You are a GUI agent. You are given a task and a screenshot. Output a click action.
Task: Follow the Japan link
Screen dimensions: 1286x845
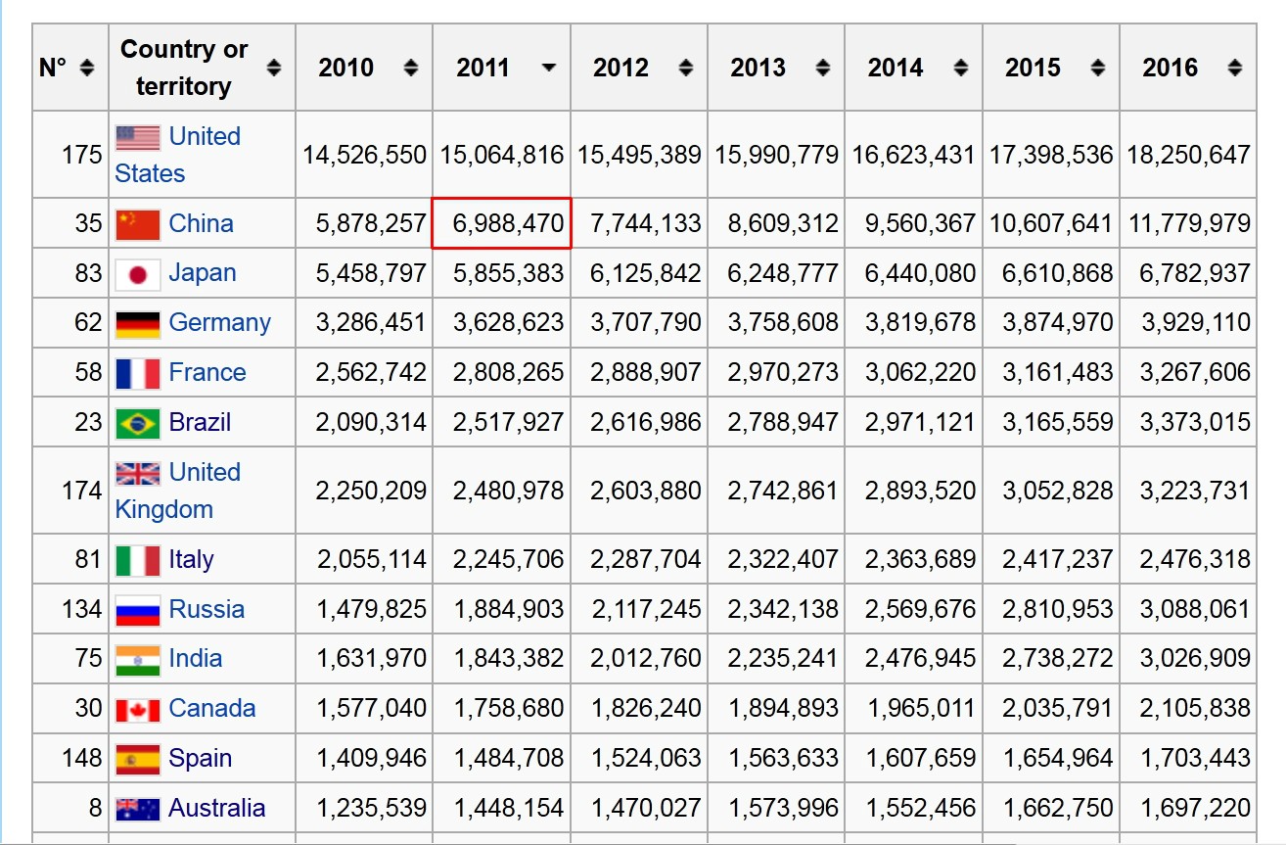(203, 273)
